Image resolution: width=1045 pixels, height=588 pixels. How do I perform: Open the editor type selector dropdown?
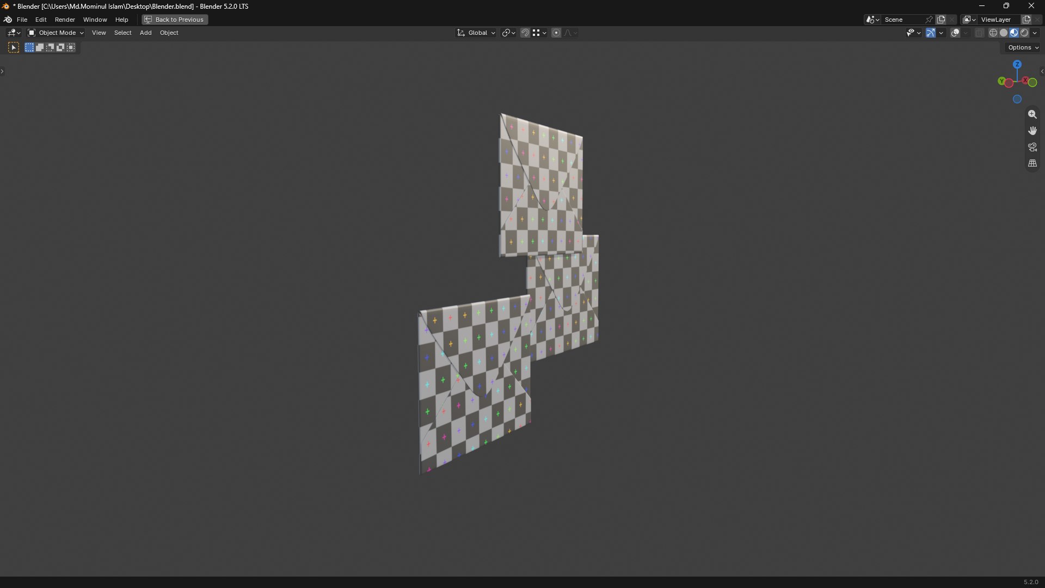pos(14,33)
